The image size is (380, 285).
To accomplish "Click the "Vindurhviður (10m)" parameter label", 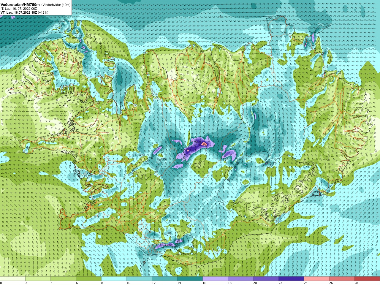I will tap(57, 5).
